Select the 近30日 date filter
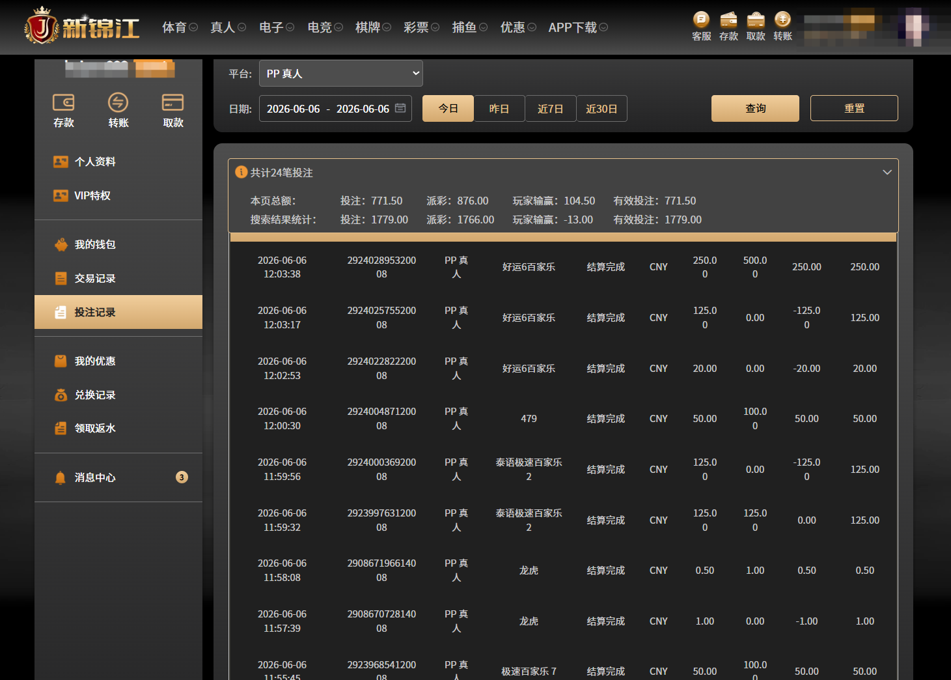 click(601, 108)
